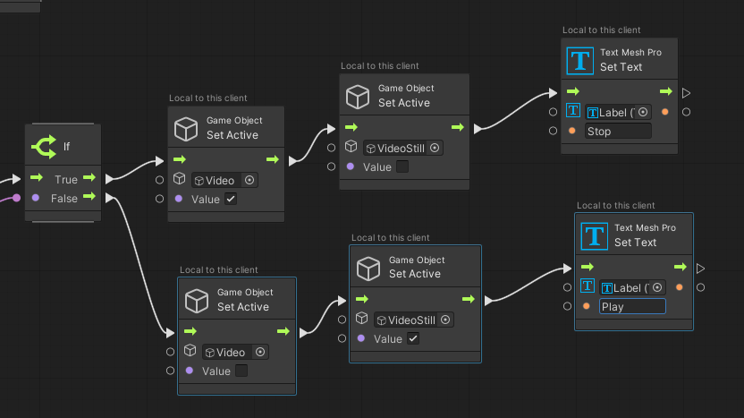
Task: Open object picker for Label on Stop node
Action: [x=643, y=112]
